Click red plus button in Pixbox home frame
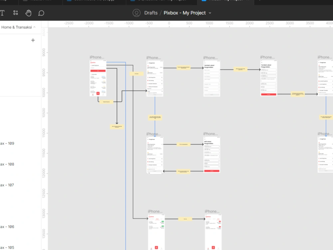This screenshot has height=250, width=333. click(x=98, y=93)
